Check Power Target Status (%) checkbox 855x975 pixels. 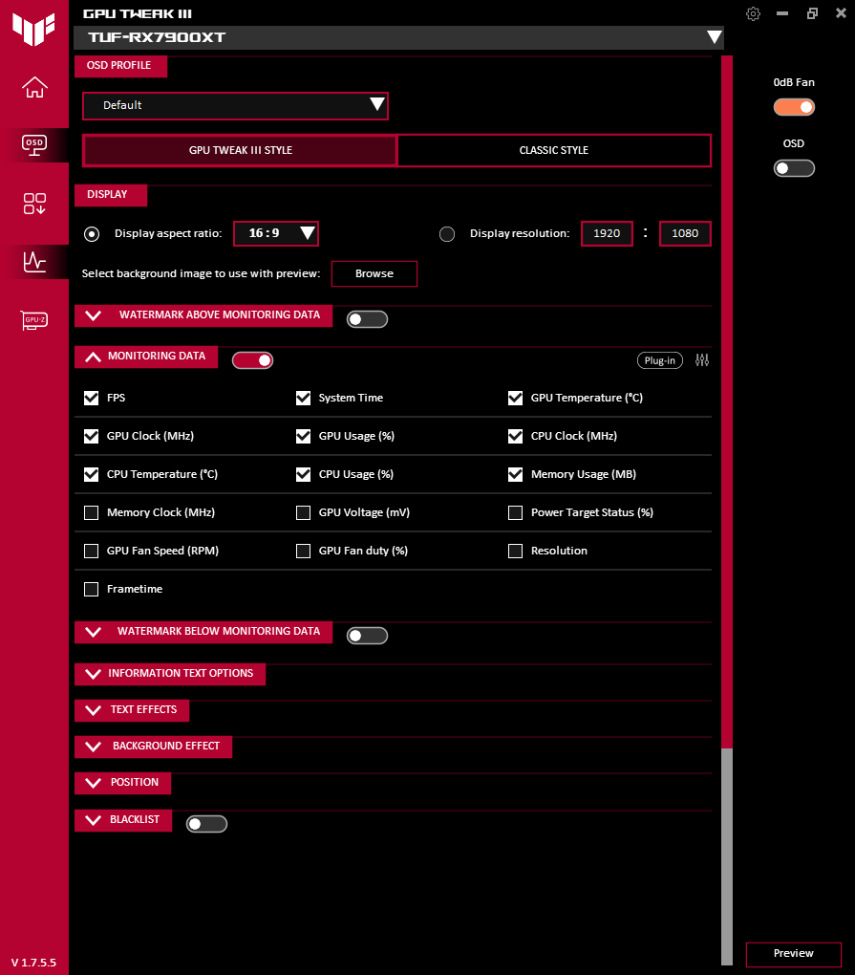515,512
